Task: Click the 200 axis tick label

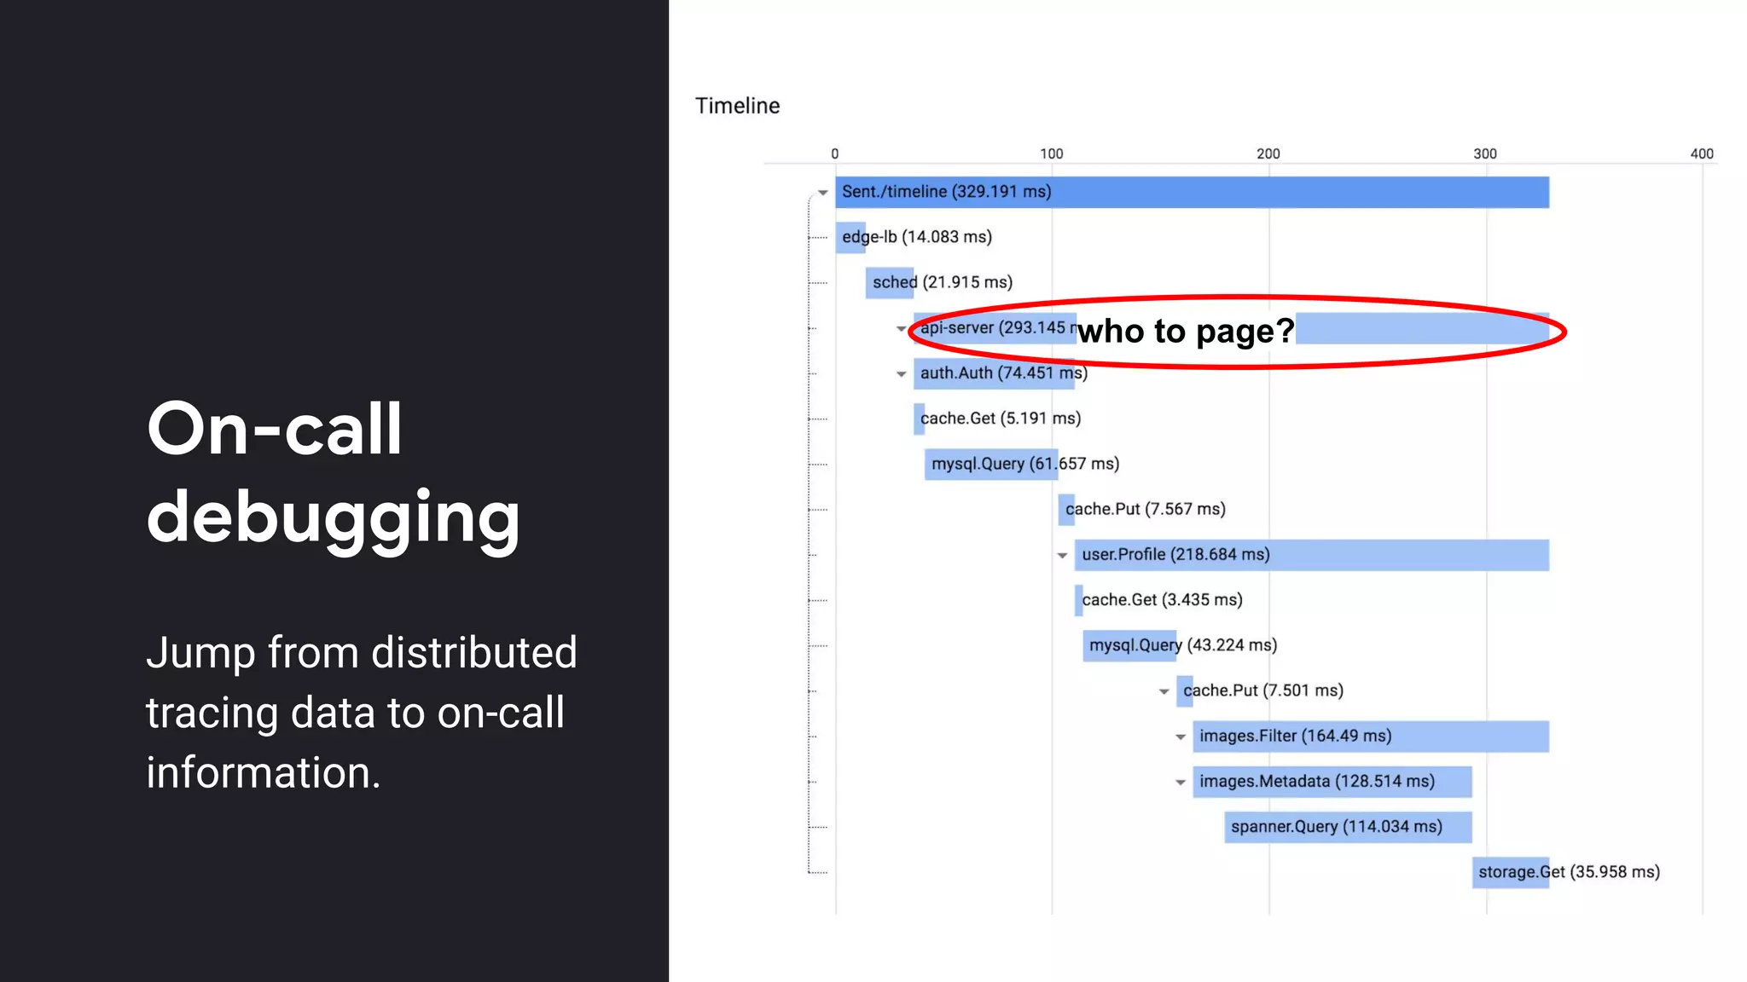Action: click(x=1268, y=153)
